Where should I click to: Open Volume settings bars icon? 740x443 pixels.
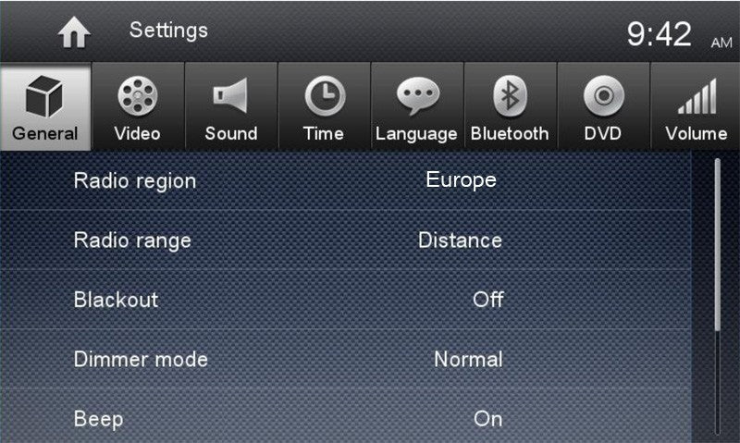[x=696, y=98]
